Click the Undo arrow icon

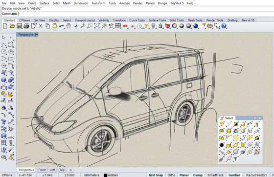pos(61,26)
